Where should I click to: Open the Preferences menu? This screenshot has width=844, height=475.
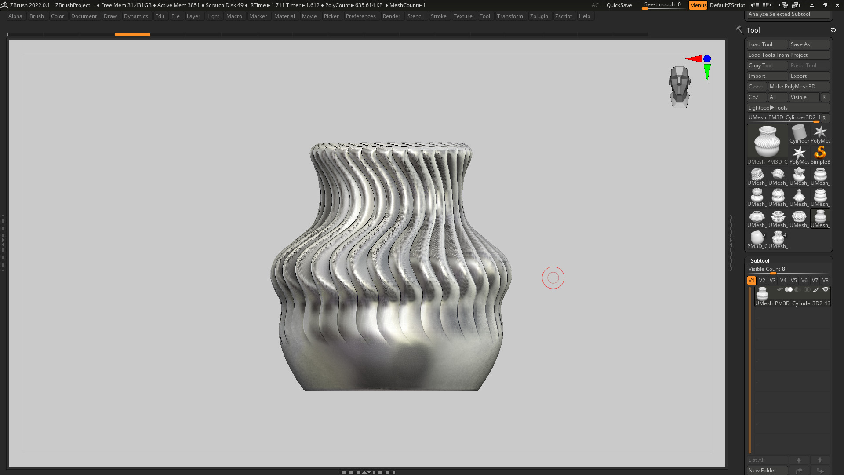click(360, 16)
